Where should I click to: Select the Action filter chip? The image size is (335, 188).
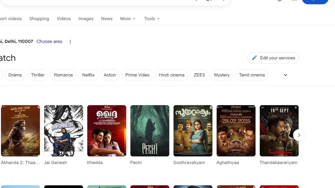click(x=110, y=75)
